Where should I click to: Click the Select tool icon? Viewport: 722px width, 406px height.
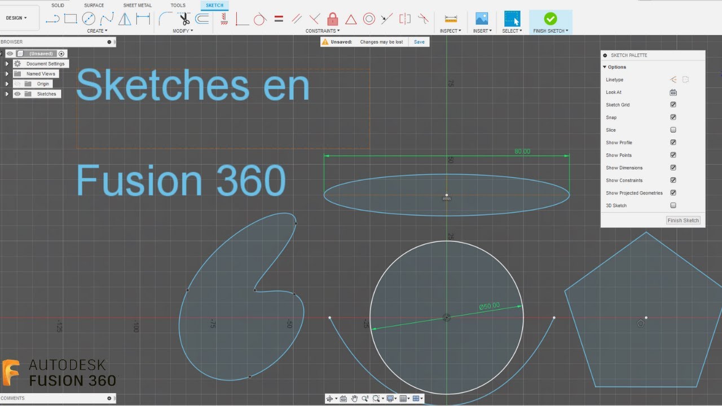coord(512,19)
